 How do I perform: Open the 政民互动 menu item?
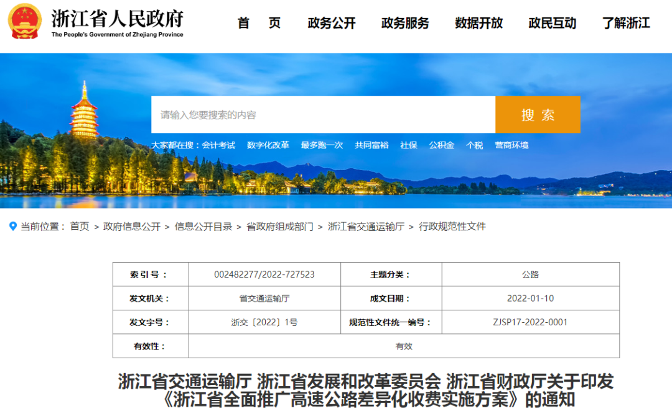point(553,22)
